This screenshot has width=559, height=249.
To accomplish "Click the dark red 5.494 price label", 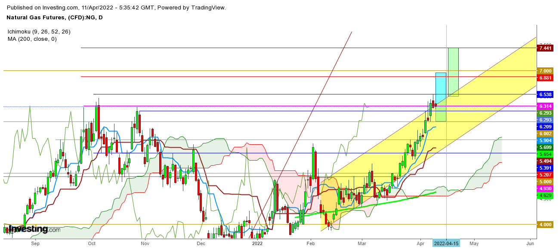I will (545, 161).
